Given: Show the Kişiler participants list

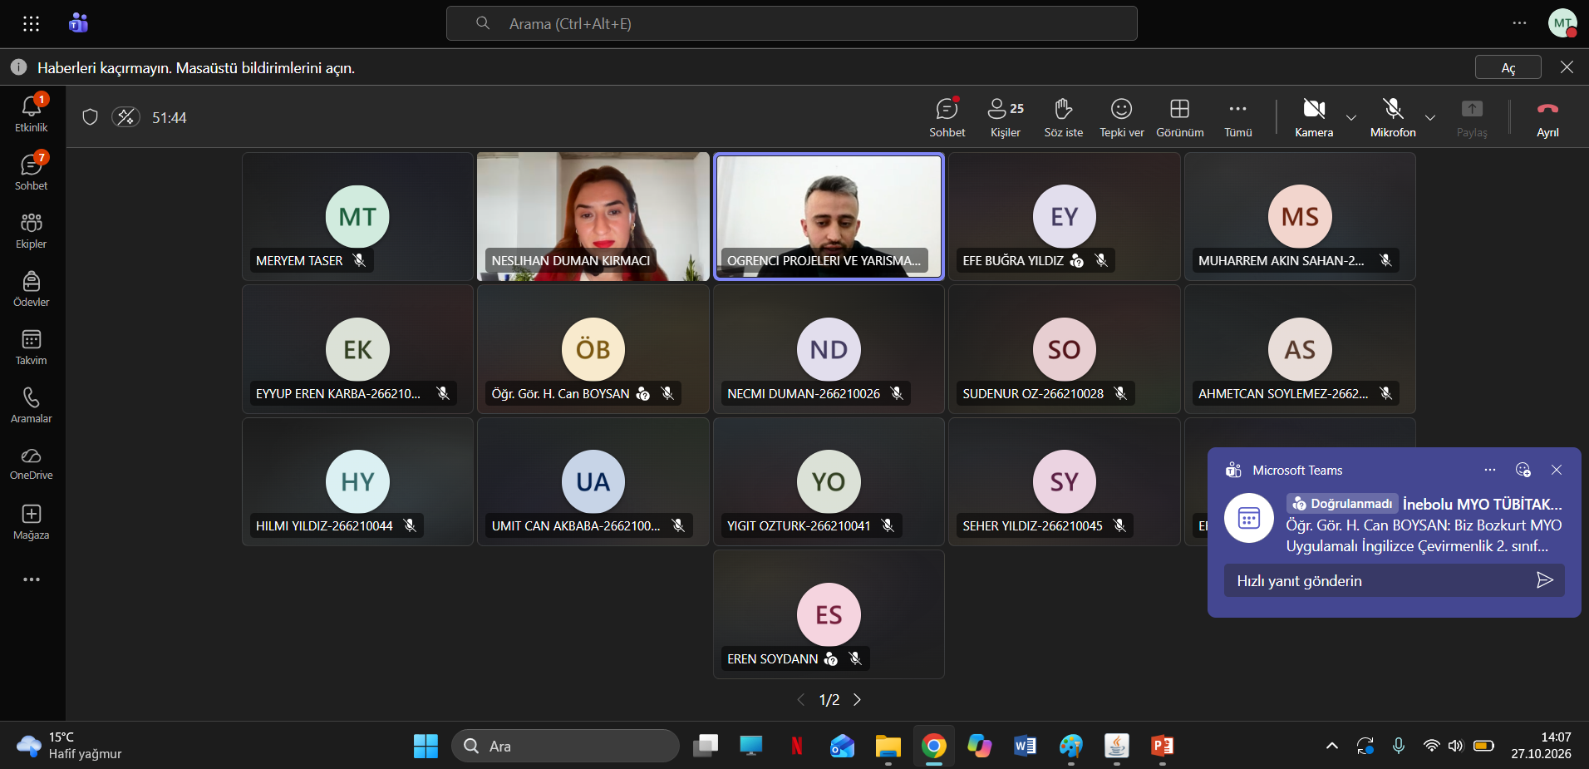Looking at the screenshot, I should pyautogui.click(x=1006, y=117).
